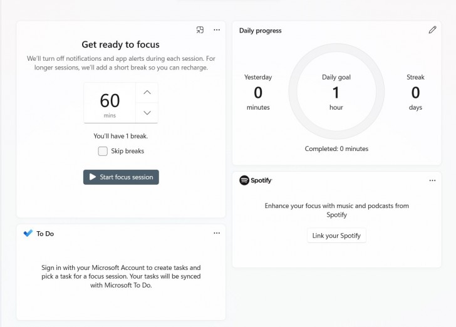Enable the Skip breaks checkbox
Screen dimensions: 456x327
point(103,151)
